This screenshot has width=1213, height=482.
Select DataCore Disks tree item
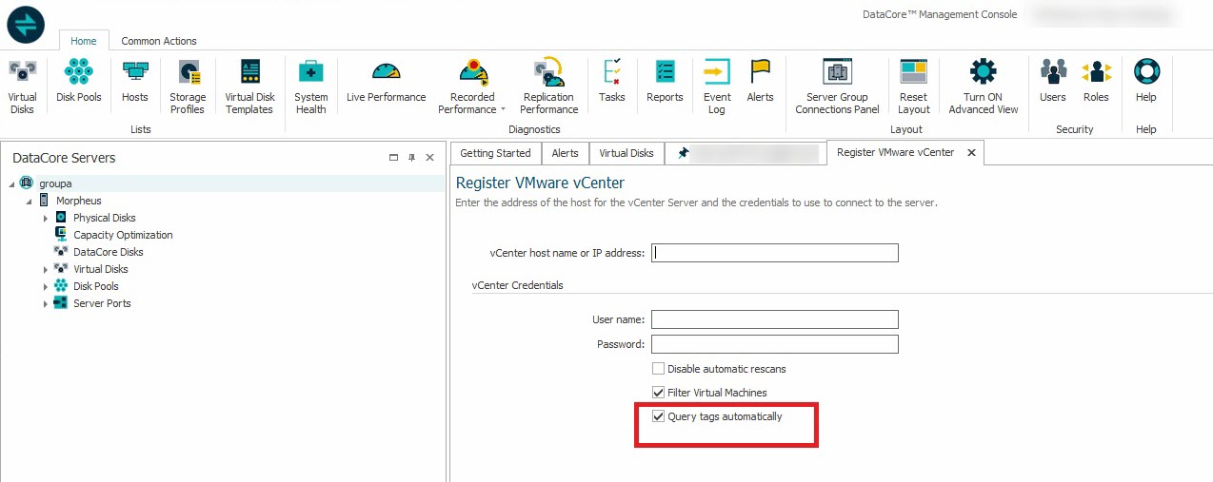pos(109,252)
